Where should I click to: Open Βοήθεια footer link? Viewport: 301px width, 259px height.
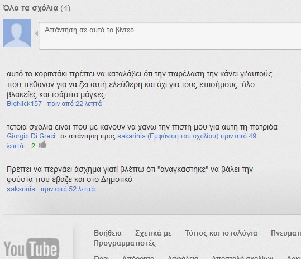click(108, 233)
